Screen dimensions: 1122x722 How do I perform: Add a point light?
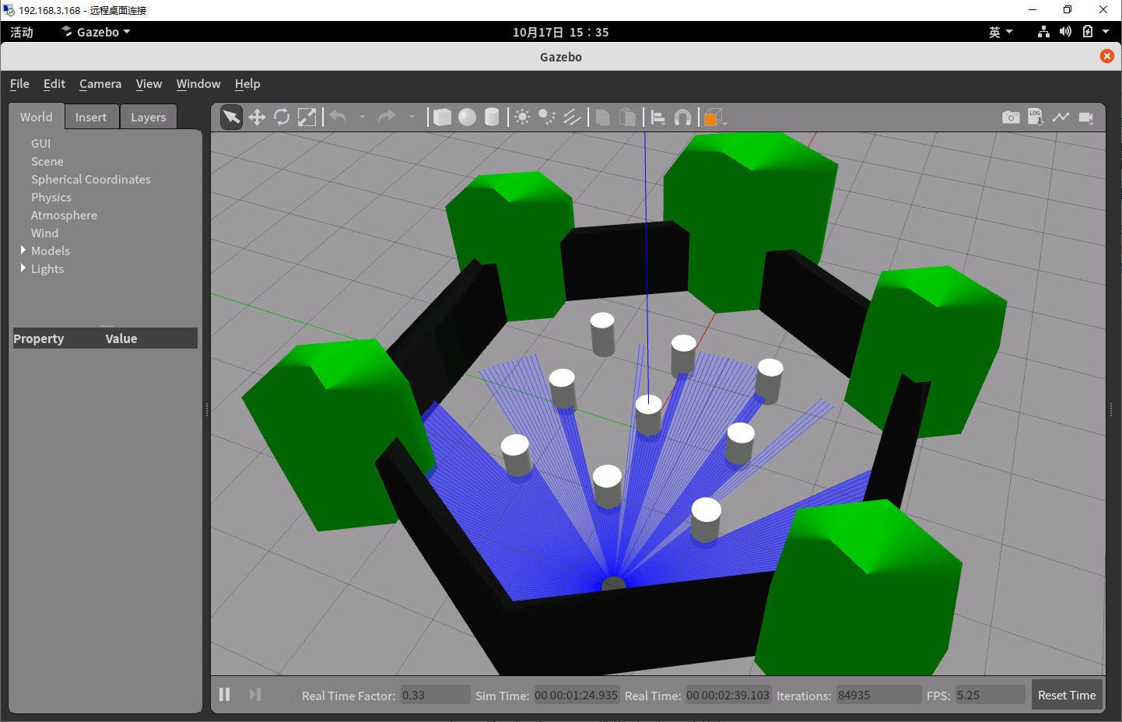(523, 117)
